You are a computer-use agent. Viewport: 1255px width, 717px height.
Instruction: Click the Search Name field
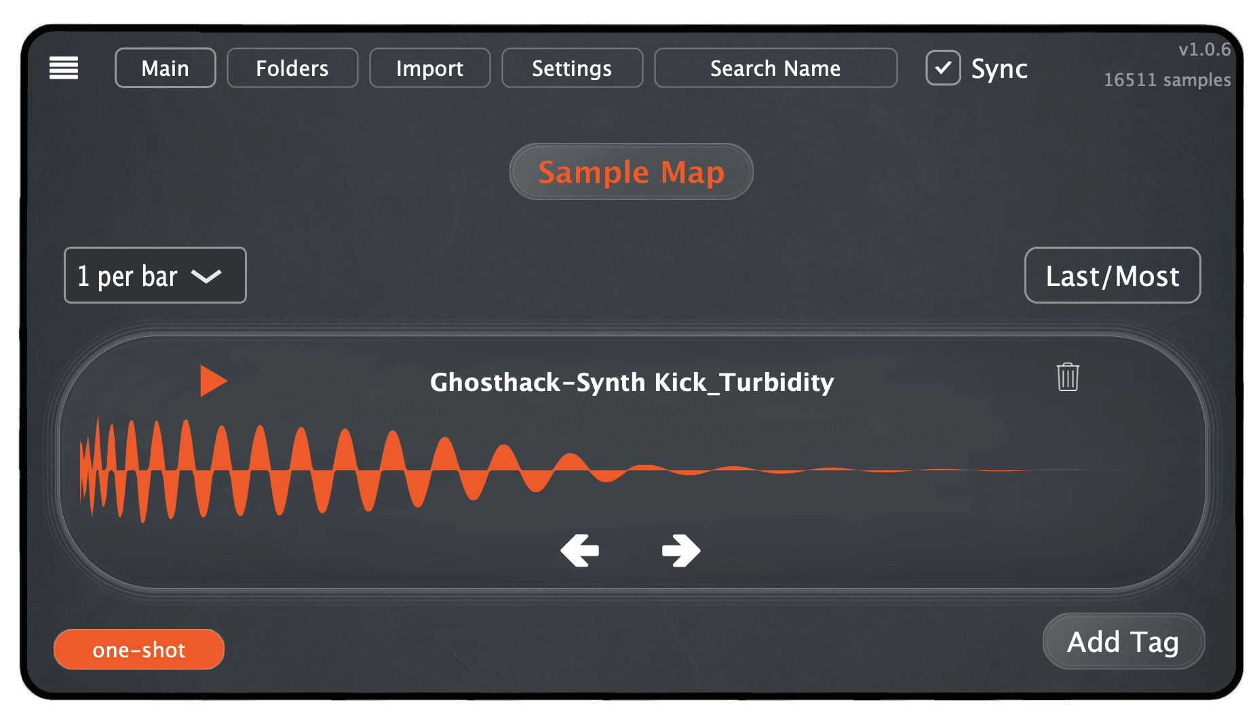775,68
